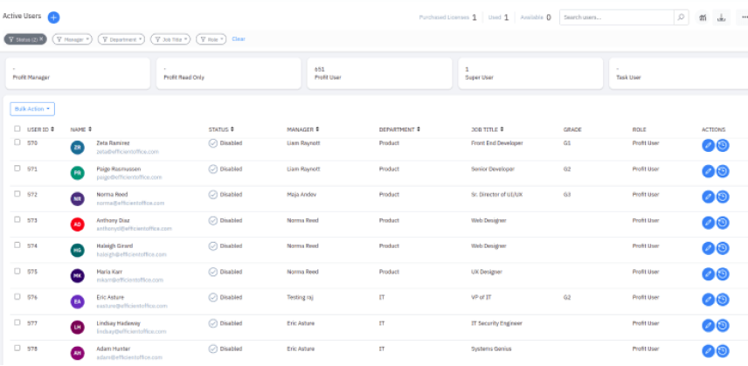Edit user Maria Karr with pencil icon
This screenshot has height=366, width=748.
[709, 274]
